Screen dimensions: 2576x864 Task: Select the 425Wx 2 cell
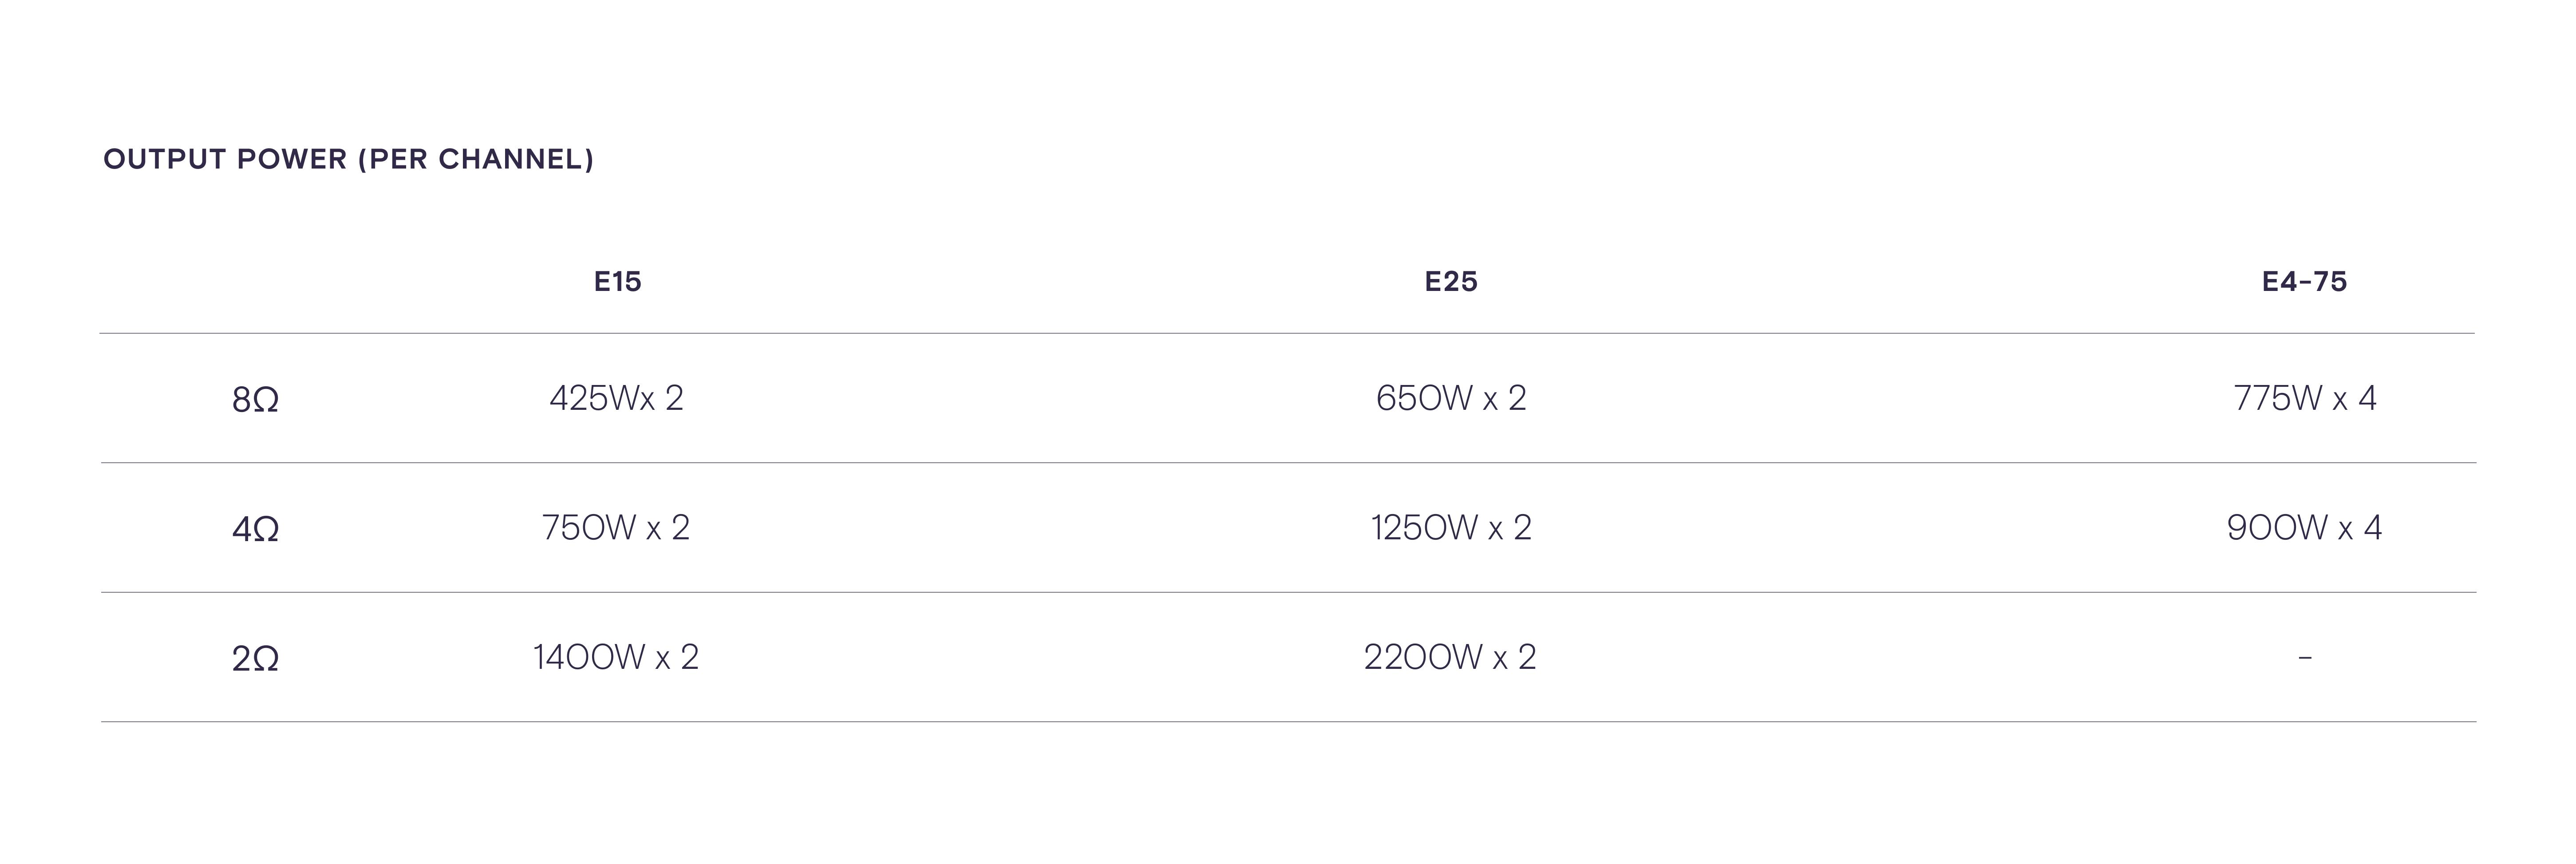click(x=616, y=399)
